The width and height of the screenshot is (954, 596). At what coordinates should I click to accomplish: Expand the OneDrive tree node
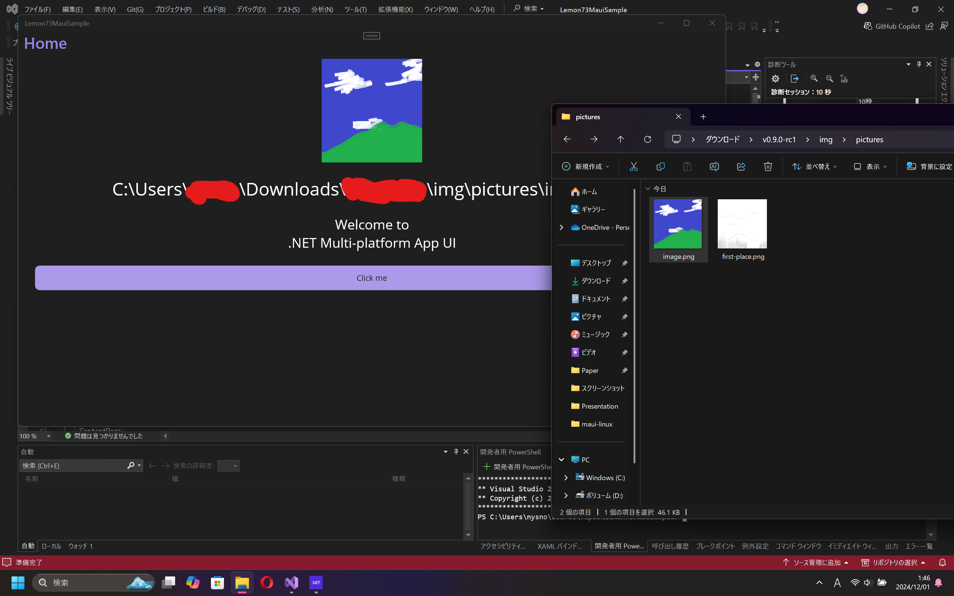(x=561, y=228)
